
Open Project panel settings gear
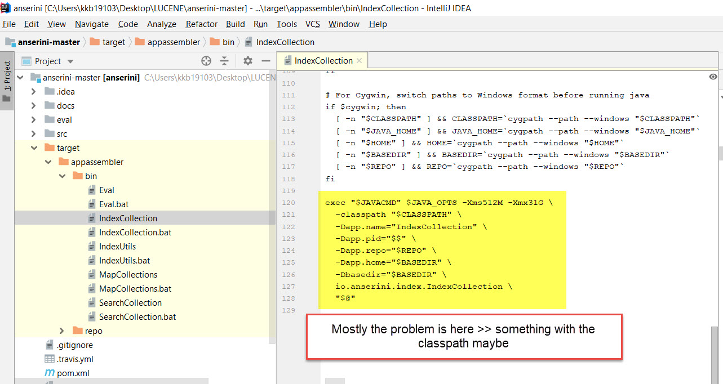[248, 61]
